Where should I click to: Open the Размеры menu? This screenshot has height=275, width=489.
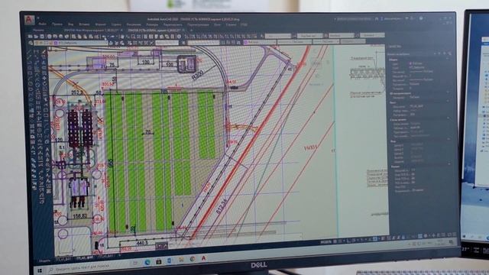pos(152,24)
